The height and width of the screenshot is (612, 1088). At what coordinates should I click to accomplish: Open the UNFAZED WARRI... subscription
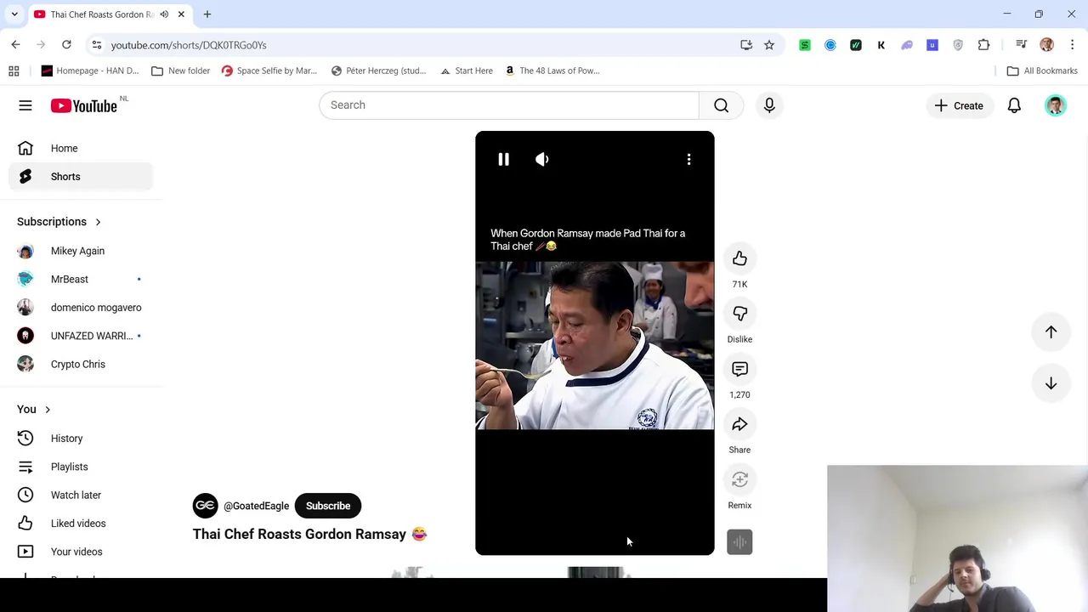[x=82, y=336]
